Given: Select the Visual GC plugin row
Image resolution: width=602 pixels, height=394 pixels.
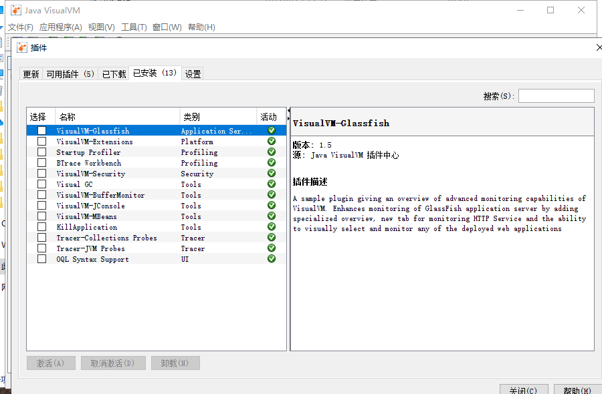Looking at the screenshot, I should click(x=157, y=184).
